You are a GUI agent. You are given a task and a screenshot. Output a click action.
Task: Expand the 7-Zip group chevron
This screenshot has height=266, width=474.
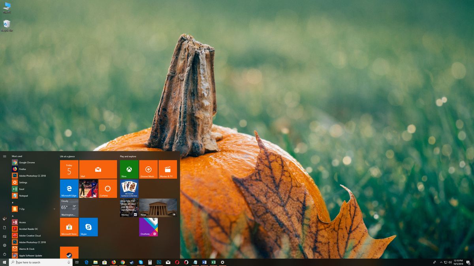(x=55, y=209)
